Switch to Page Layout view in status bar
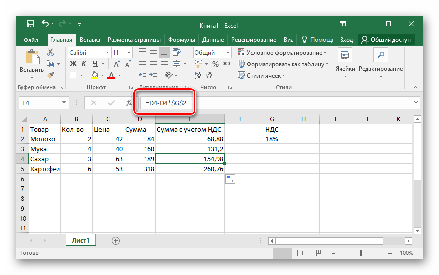 [300, 253]
